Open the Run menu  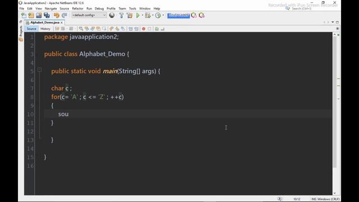coord(89,8)
